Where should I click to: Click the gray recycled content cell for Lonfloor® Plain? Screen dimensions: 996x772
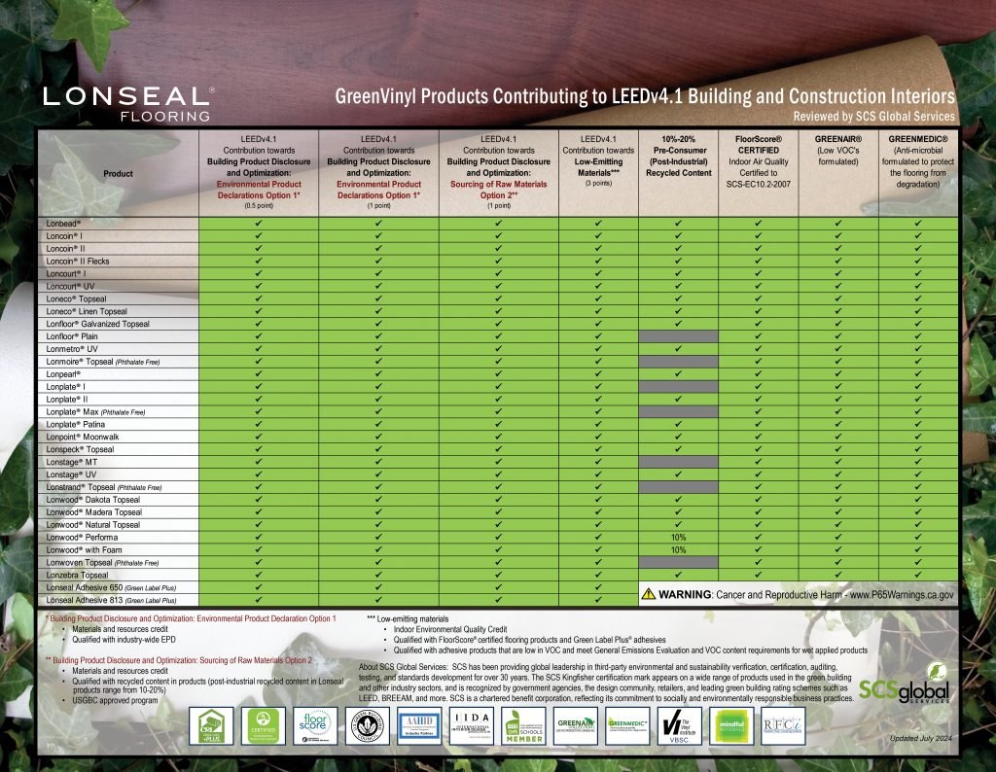tap(678, 336)
